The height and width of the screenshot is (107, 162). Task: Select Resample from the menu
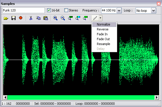coord(104,44)
